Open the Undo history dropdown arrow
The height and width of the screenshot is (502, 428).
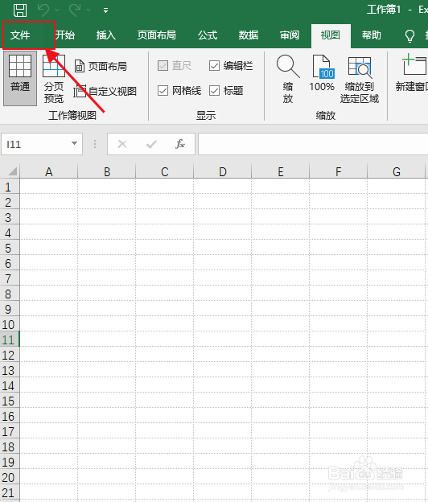pyautogui.click(x=57, y=10)
